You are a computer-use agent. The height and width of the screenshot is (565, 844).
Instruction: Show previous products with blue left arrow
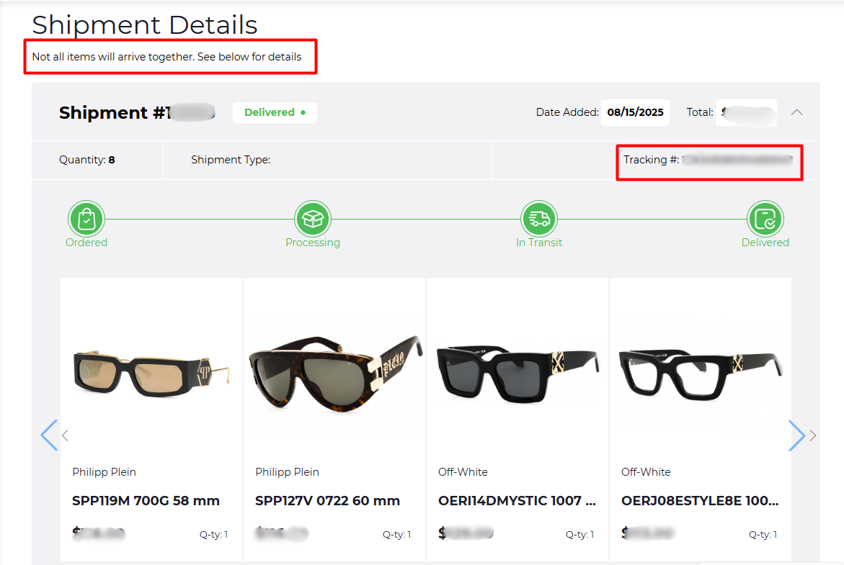(49, 435)
